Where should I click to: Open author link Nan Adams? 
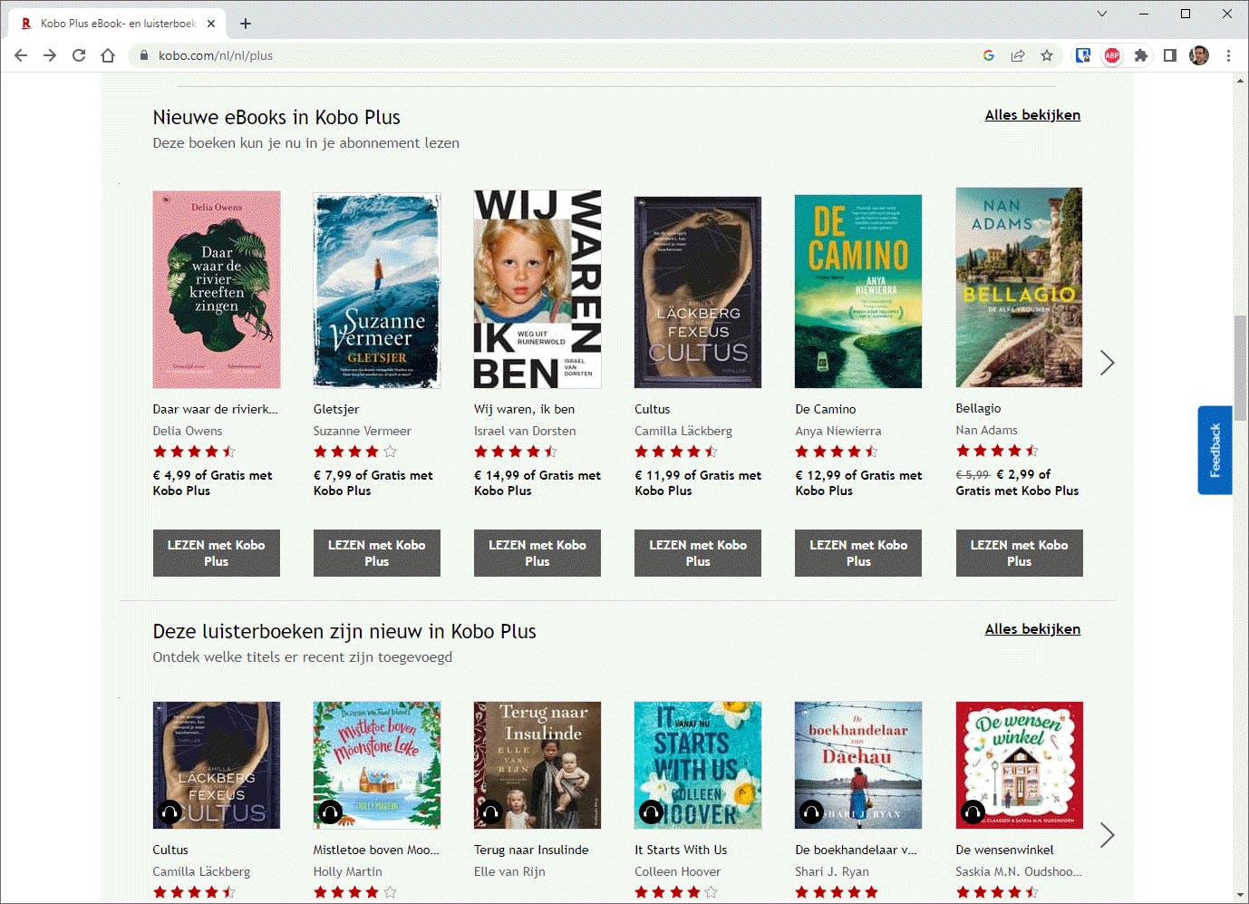coord(987,430)
